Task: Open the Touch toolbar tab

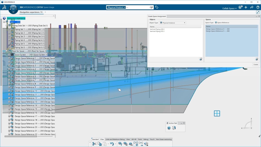Action: point(152,139)
